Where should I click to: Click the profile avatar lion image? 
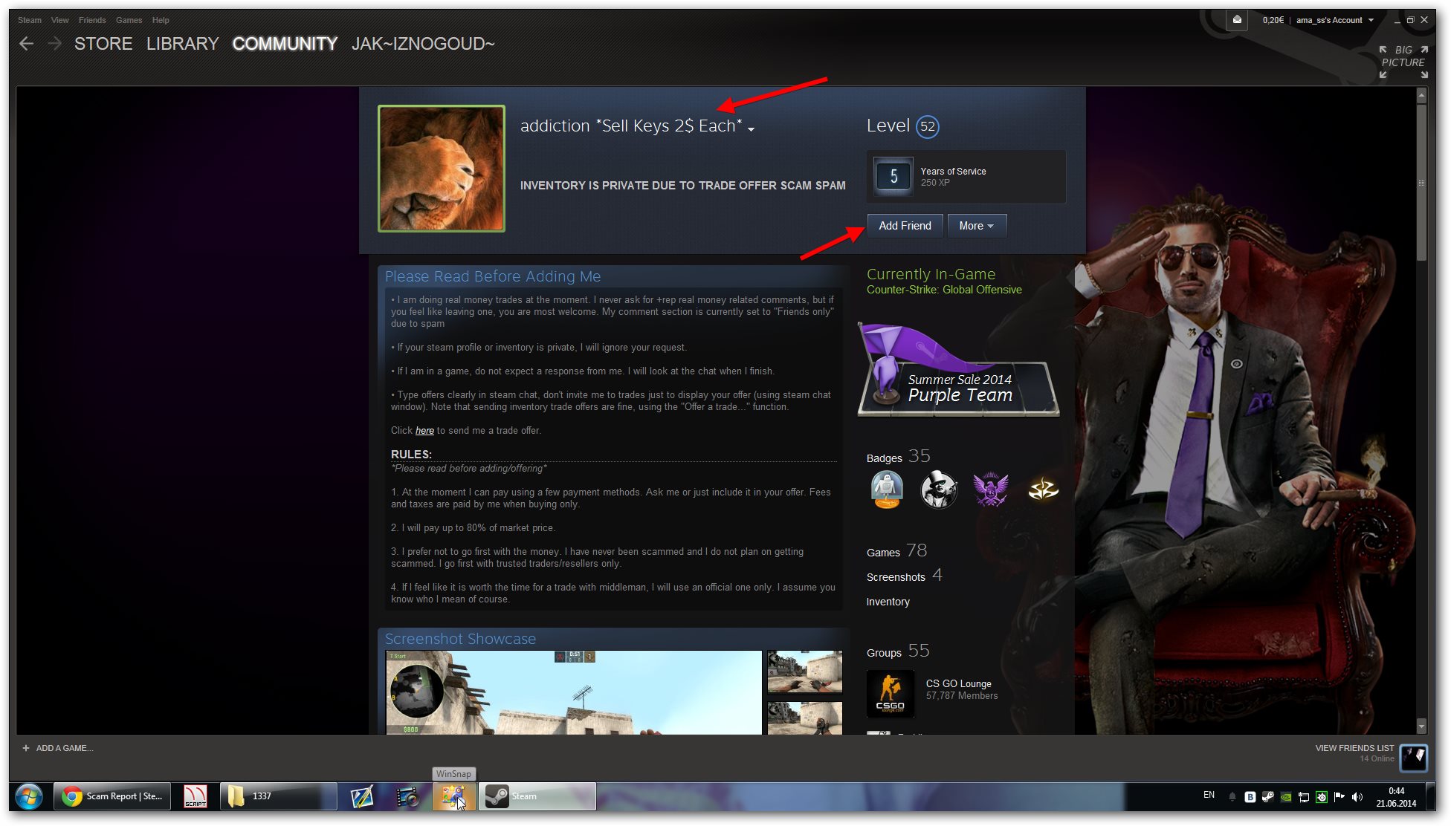pyautogui.click(x=442, y=169)
